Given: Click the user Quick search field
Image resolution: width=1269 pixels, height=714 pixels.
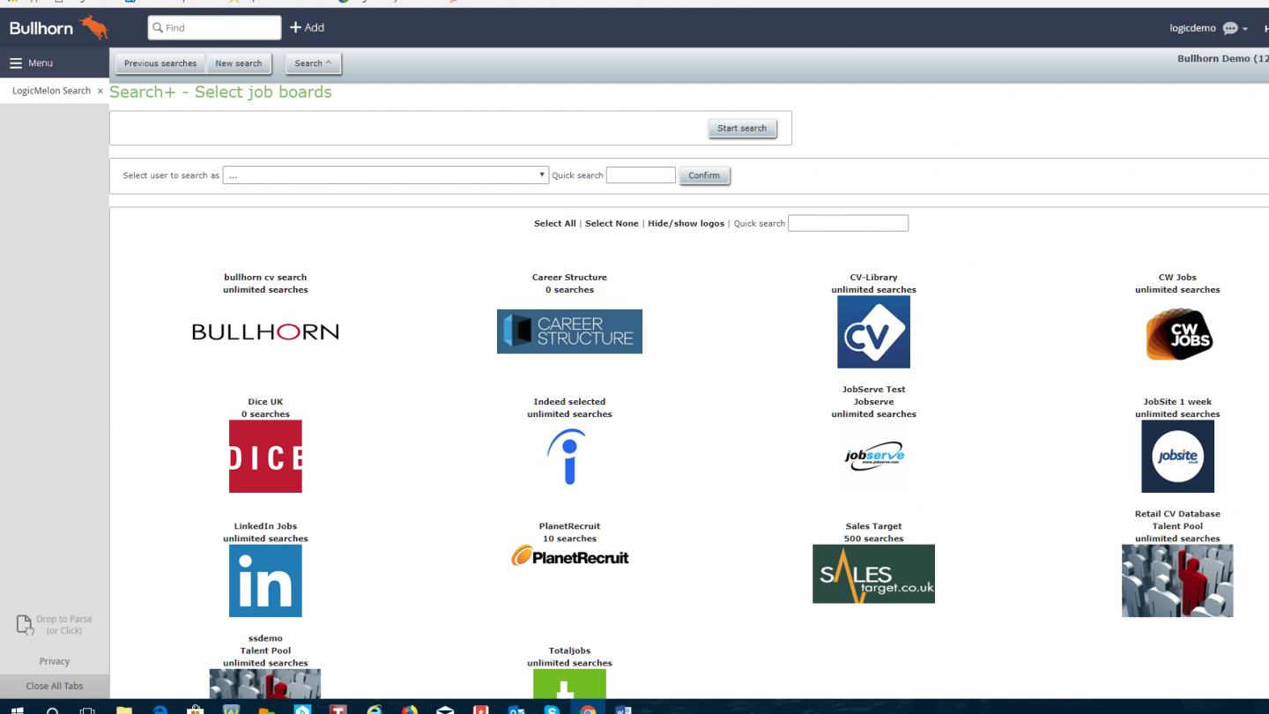Looking at the screenshot, I should [641, 175].
